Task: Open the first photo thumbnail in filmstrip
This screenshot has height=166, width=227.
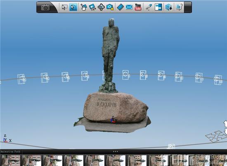Action: [x=11, y=160]
